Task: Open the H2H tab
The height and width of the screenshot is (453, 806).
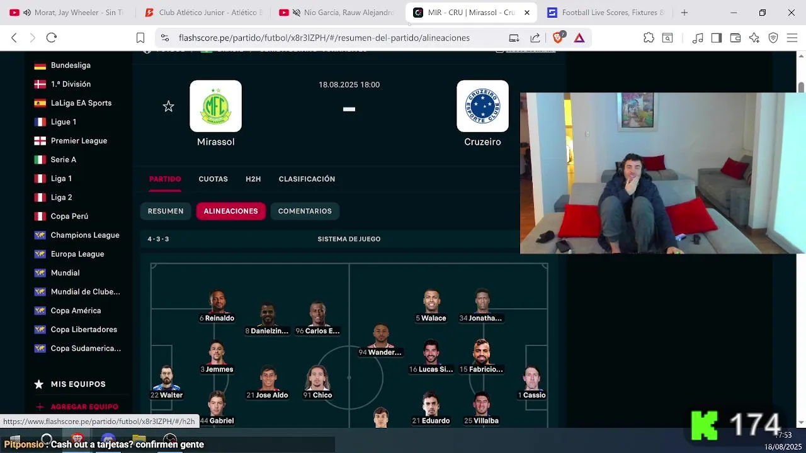Action: (x=253, y=179)
